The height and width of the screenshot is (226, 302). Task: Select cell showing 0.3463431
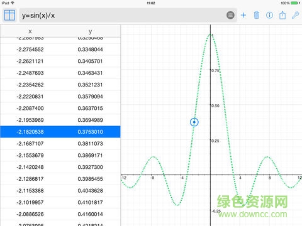90,73
